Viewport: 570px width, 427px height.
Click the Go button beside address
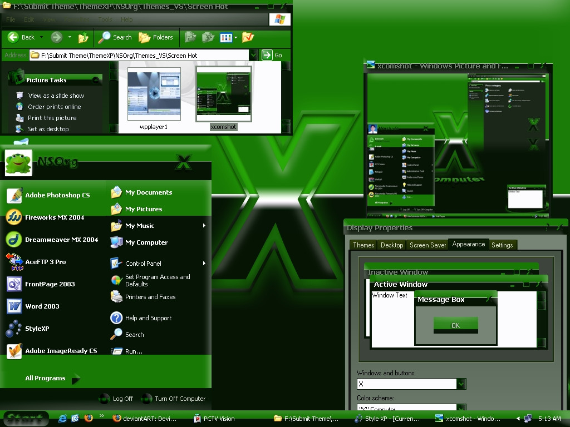point(272,55)
